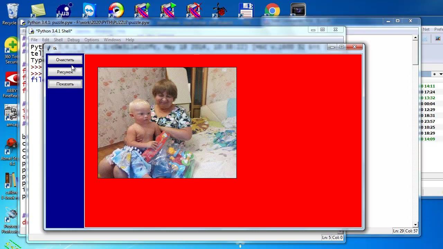
Task: Open ABBYY FineReader desktop icon
Action: 11,85
